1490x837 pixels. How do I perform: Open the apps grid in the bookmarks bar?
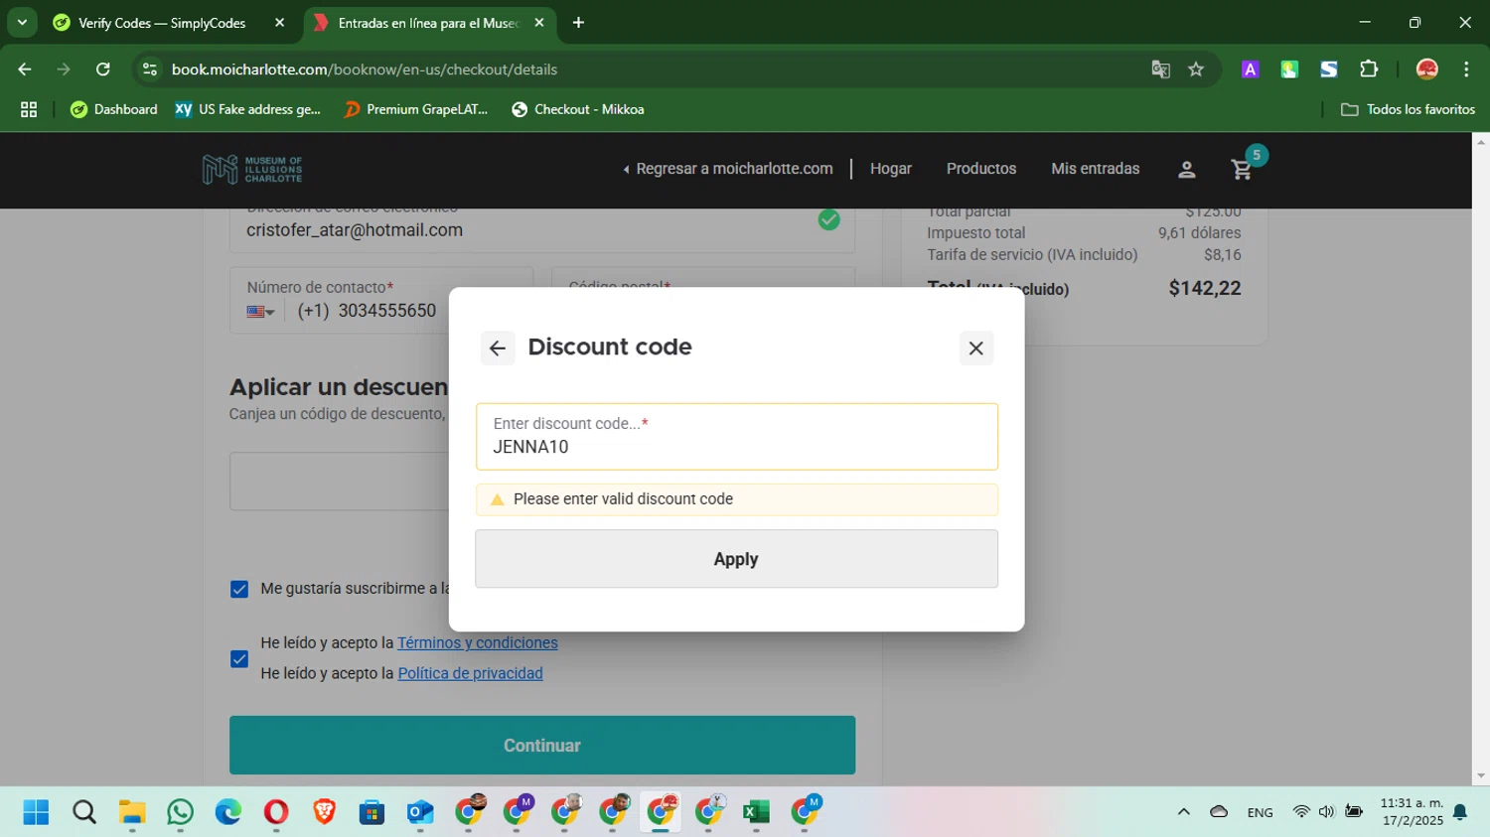29,110
